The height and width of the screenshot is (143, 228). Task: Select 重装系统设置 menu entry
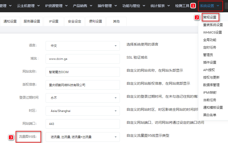pyautogui.click(x=213, y=25)
